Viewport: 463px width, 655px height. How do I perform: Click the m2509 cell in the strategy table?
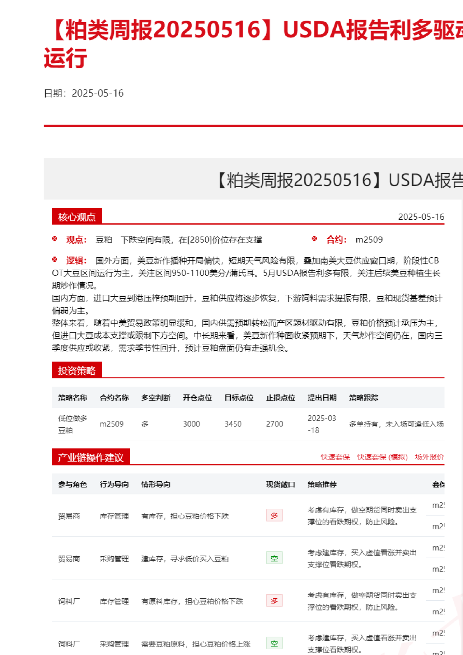[x=111, y=424]
